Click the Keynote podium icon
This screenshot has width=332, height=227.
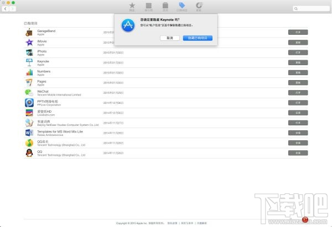click(x=29, y=62)
